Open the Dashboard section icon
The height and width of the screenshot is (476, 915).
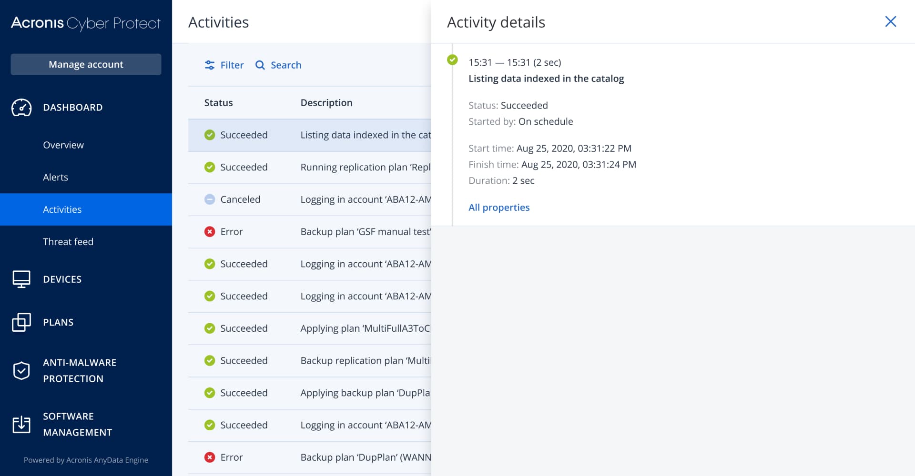(20, 108)
